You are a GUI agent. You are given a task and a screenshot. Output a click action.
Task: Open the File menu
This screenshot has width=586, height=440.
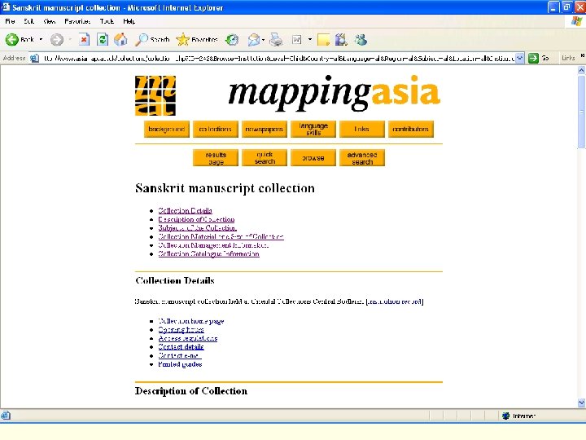[10, 21]
